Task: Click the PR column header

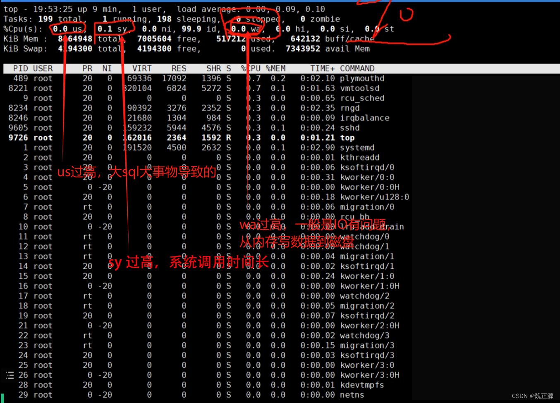Action: tap(87, 69)
